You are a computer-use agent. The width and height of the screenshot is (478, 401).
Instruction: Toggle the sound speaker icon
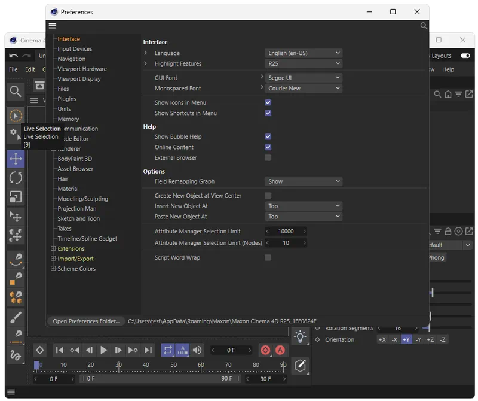pos(197,350)
